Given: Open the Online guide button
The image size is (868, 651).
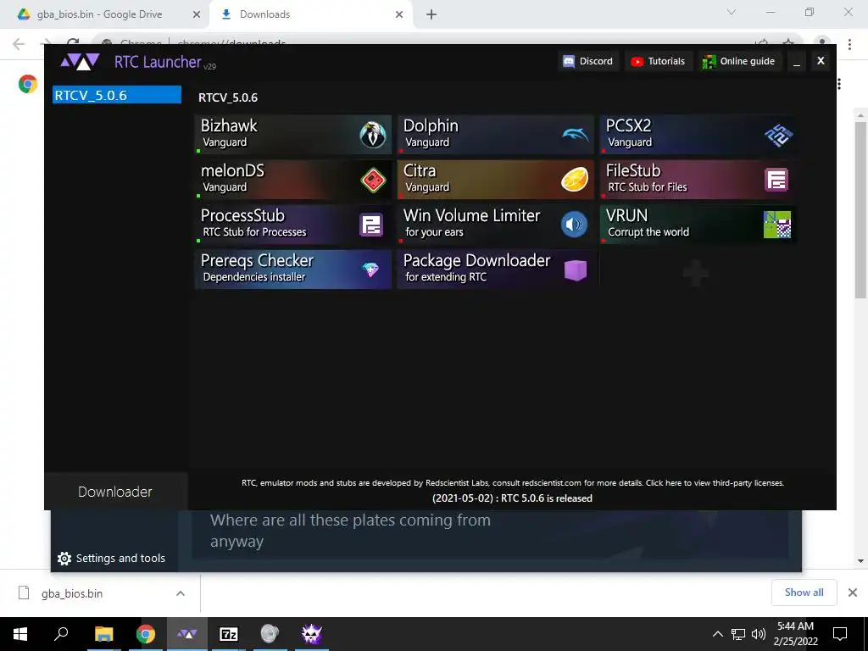Looking at the screenshot, I should pos(739,61).
